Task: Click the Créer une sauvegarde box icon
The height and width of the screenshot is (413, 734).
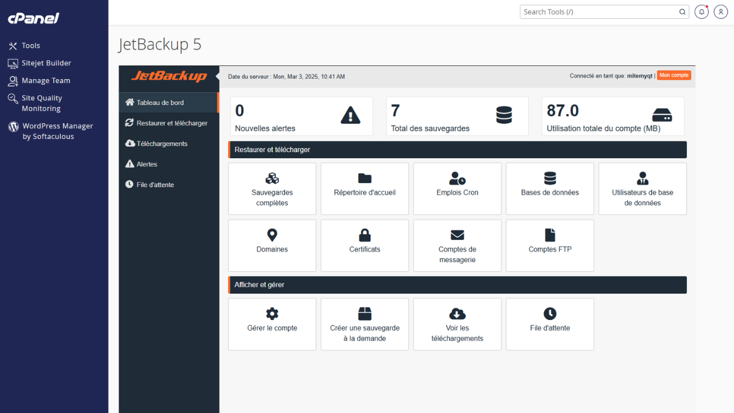Action: 365,314
